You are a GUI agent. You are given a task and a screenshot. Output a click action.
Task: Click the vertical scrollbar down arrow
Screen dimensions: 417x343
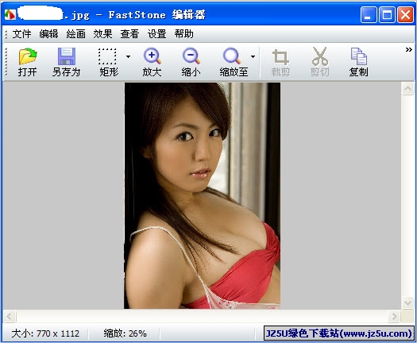coord(407,303)
